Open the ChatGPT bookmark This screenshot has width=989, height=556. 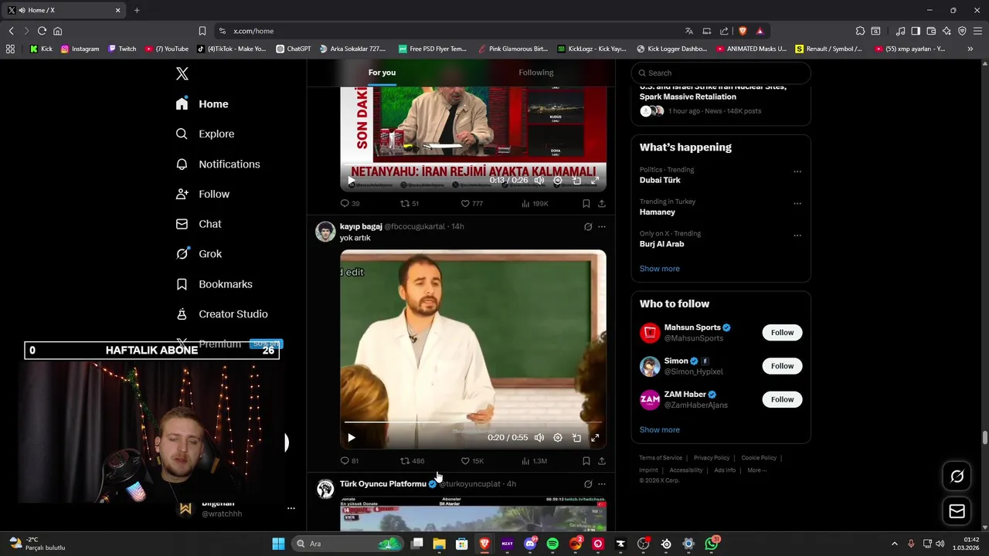[293, 49]
